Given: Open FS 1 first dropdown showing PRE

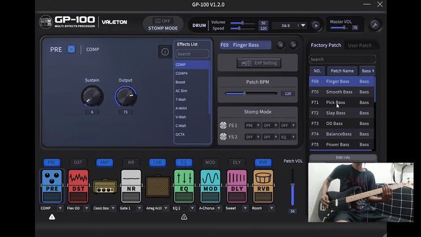Looking at the screenshot, I should point(253,125).
